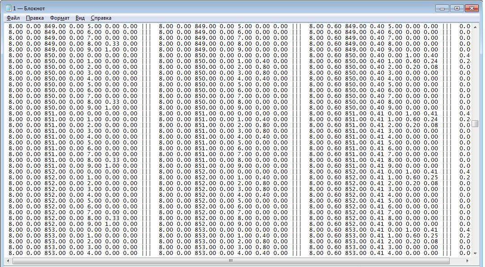This screenshot has height=267, width=485.
Task: Minimize the Блокнот window
Action: pos(442,8)
